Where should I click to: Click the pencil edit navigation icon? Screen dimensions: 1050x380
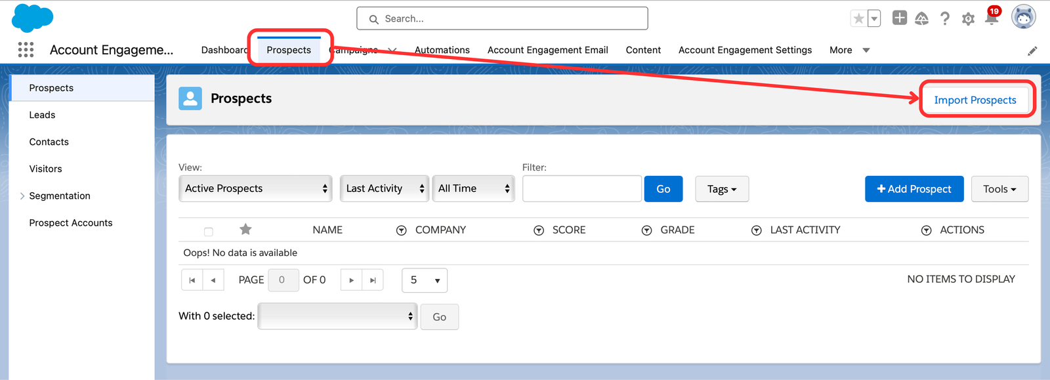(1032, 51)
